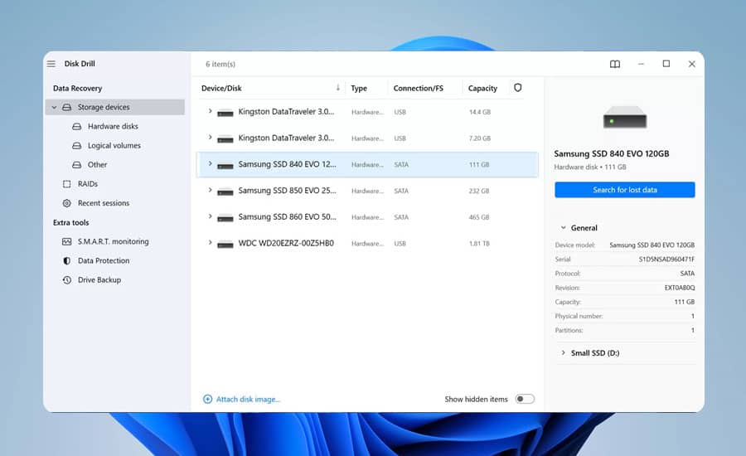Collapse the General section

click(564, 227)
